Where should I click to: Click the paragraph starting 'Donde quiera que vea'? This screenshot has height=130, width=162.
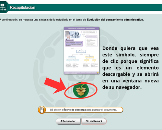pos(131,68)
